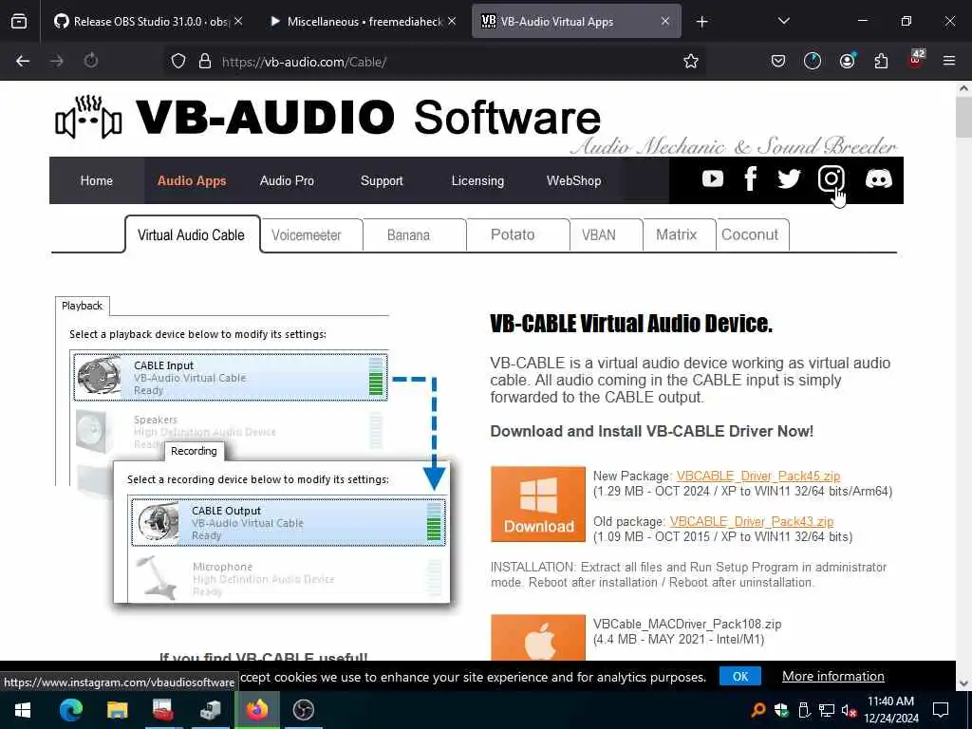This screenshot has width=972, height=729.
Task: Open the Firefox View icon
Action: click(19, 22)
